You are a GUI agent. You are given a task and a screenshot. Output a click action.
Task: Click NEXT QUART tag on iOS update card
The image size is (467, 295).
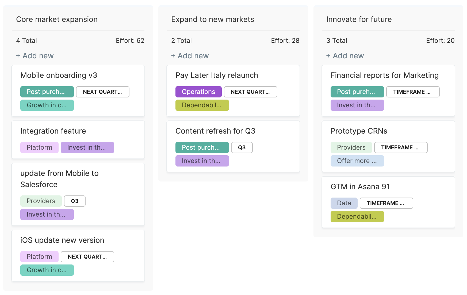click(x=87, y=257)
